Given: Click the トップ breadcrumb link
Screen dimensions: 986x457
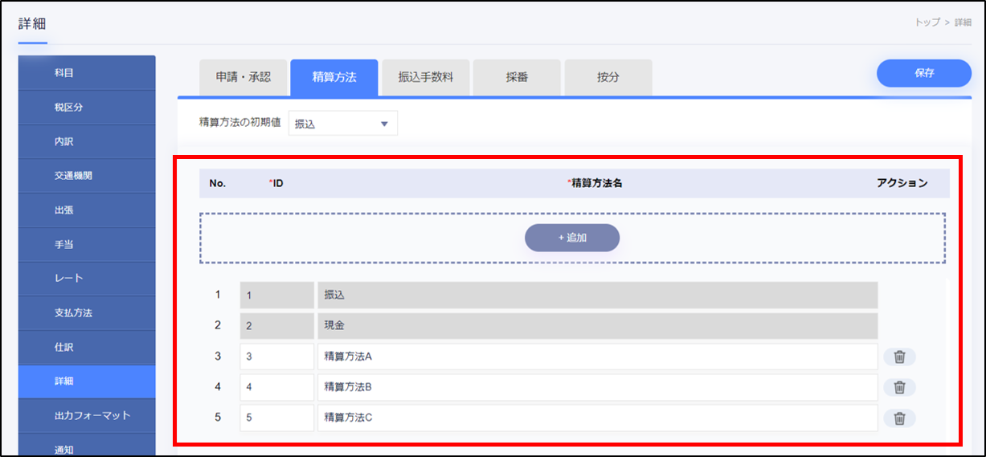Looking at the screenshot, I should (927, 22).
